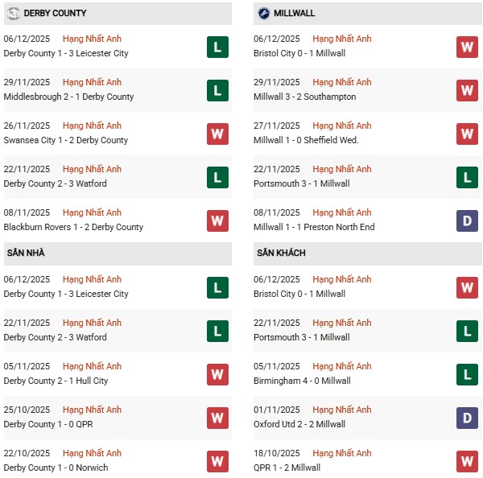Click the 27/11/2025 match date

277,126
